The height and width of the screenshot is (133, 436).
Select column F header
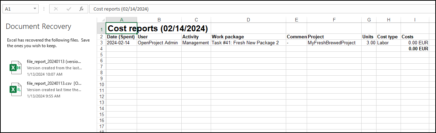click(334, 20)
